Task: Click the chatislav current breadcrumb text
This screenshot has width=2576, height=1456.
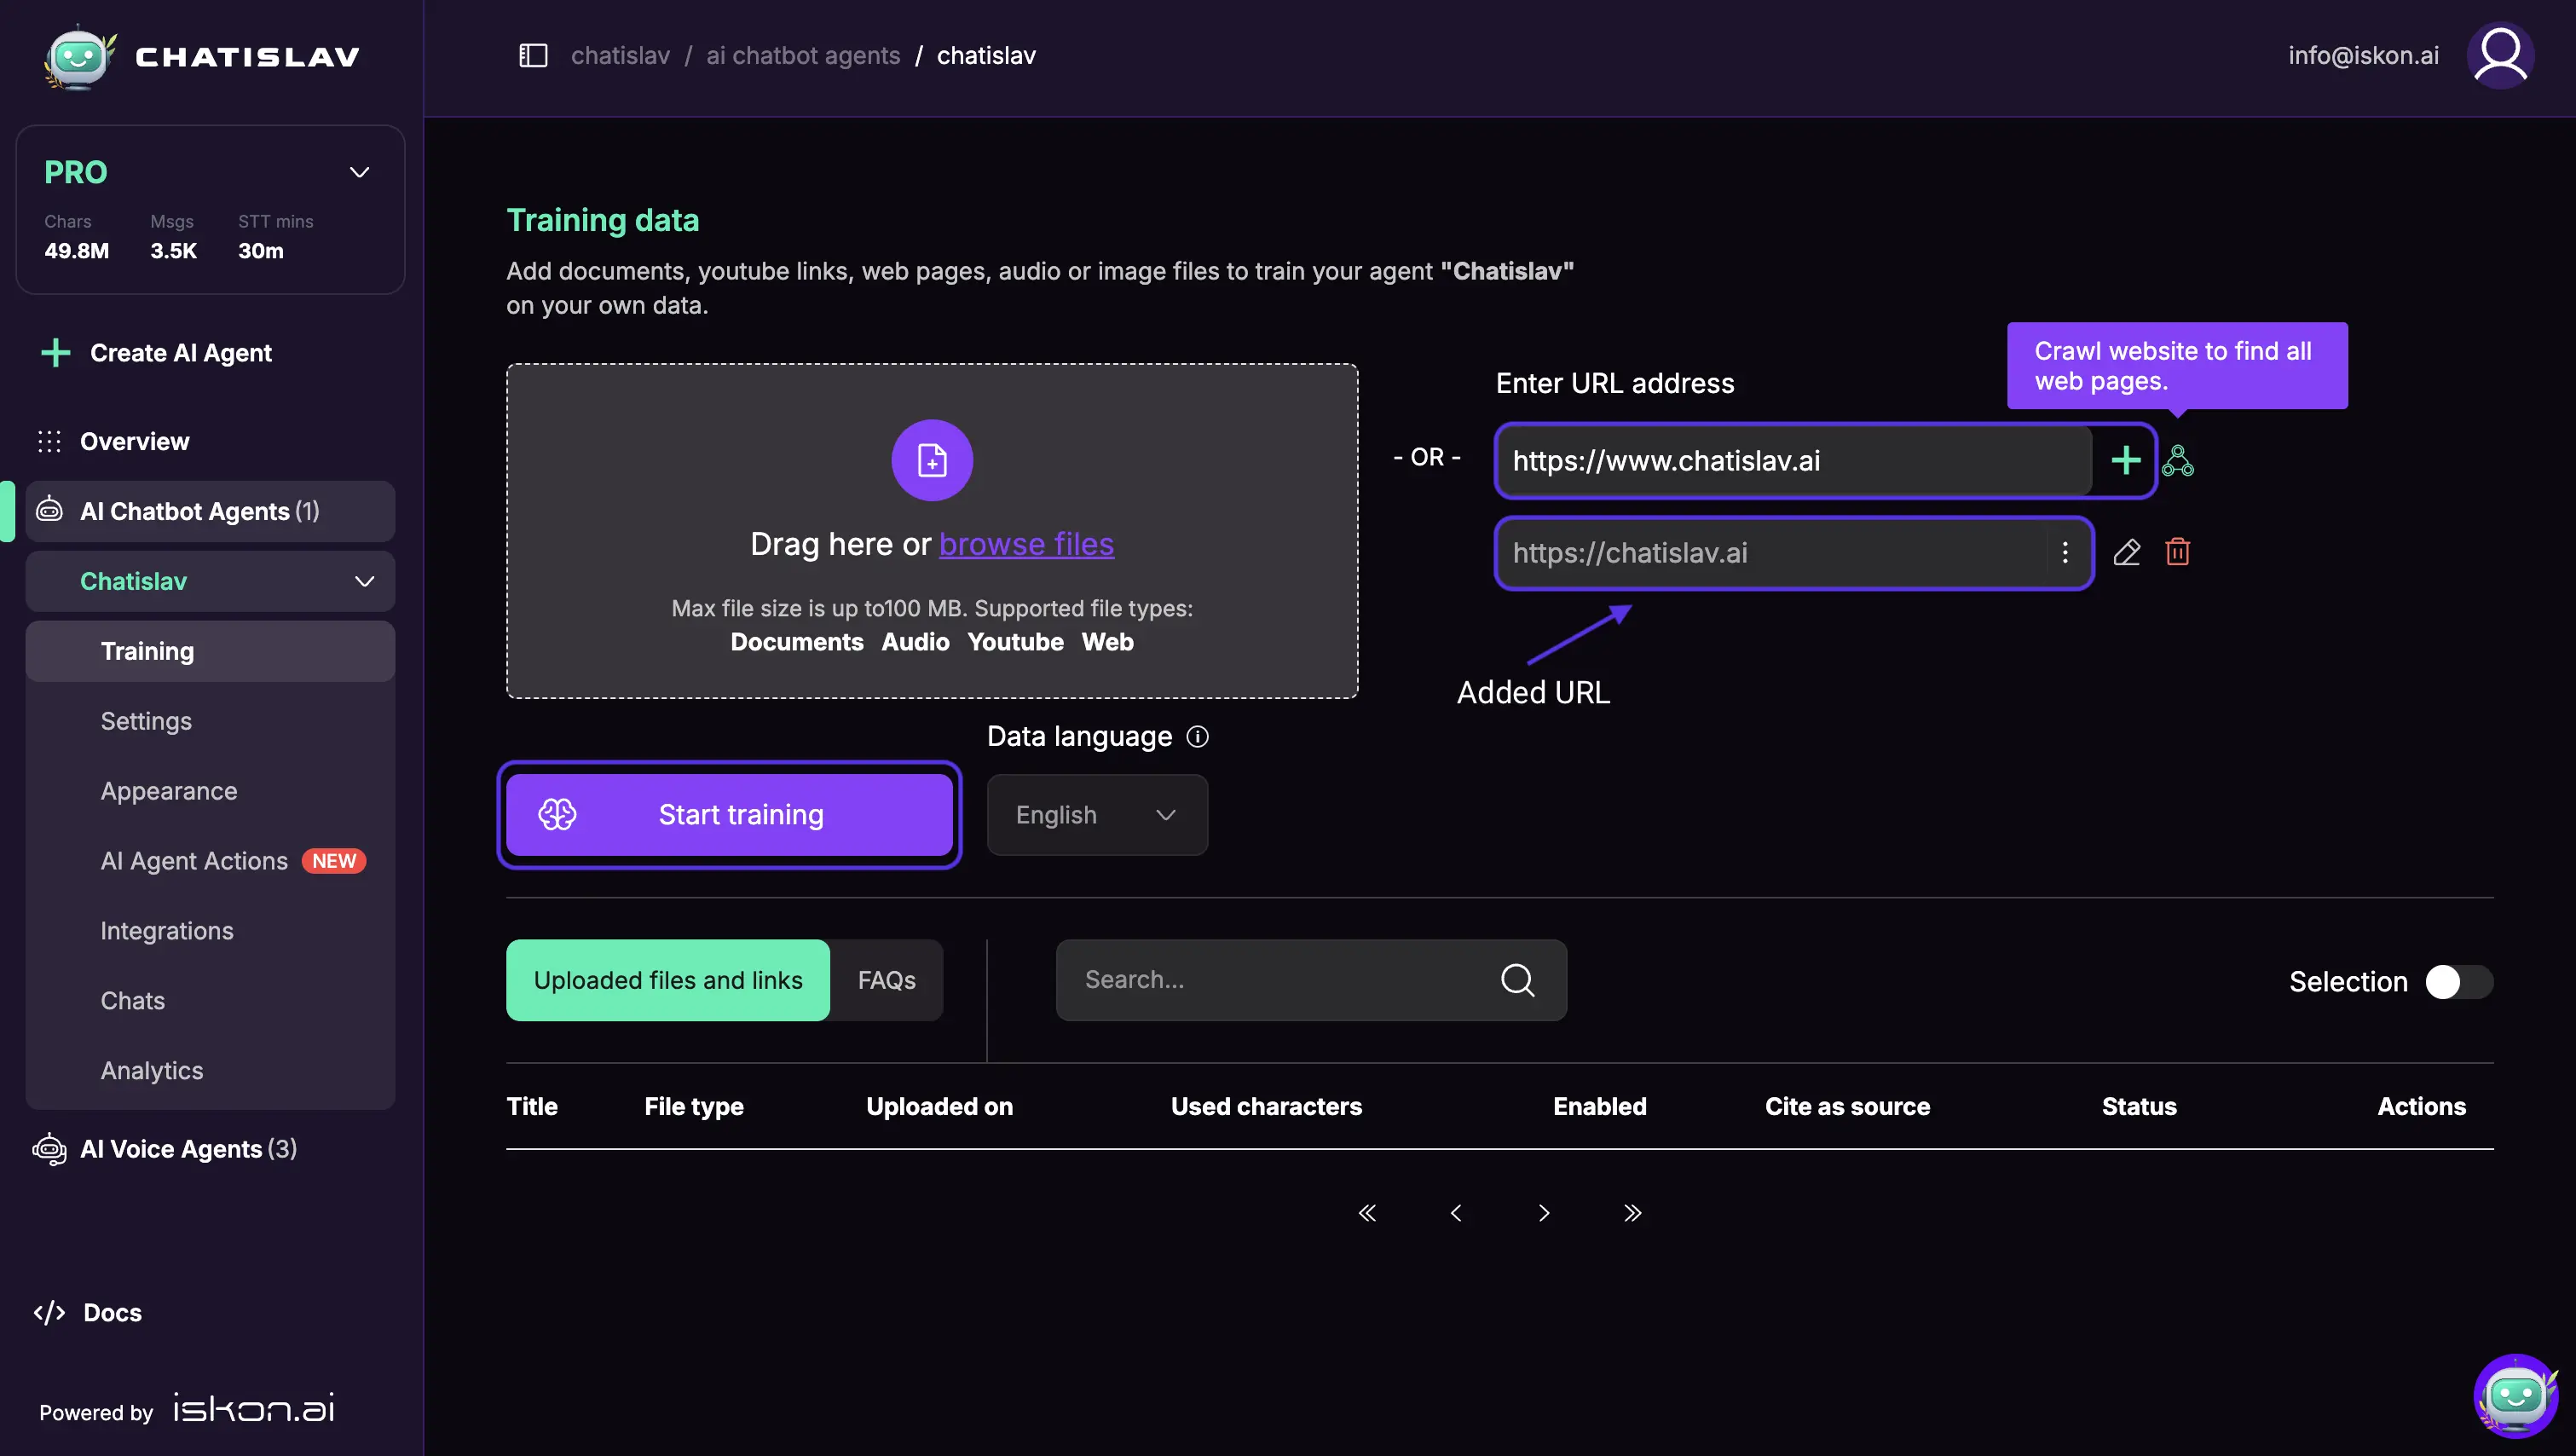Action: click(x=986, y=56)
